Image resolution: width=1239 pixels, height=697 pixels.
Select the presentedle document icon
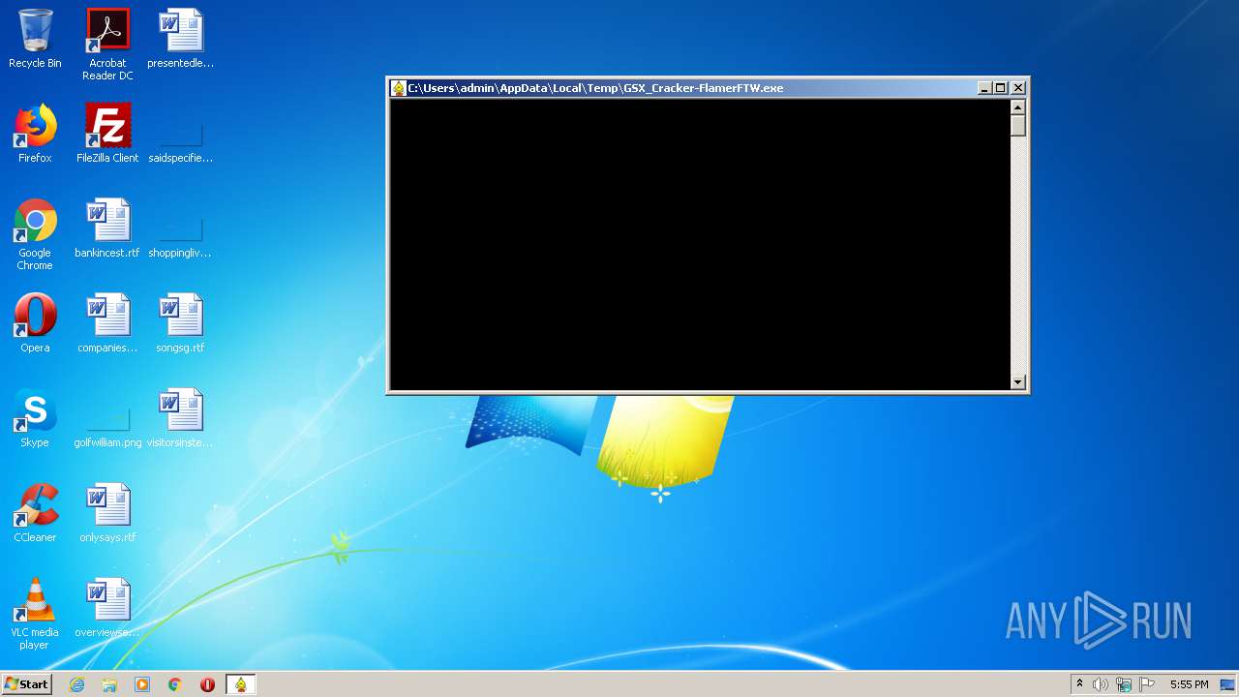pyautogui.click(x=180, y=39)
